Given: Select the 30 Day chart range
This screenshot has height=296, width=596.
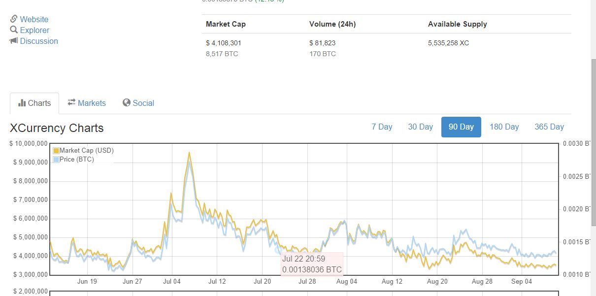Looking at the screenshot, I should (x=420, y=127).
